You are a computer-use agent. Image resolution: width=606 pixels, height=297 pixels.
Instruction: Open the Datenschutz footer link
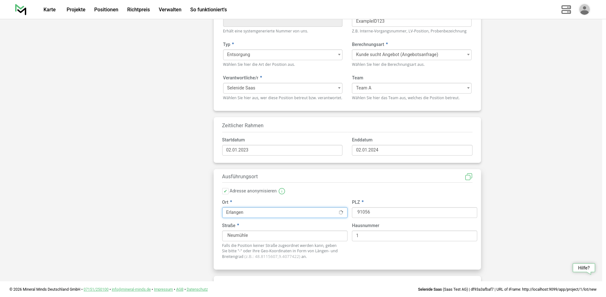[x=197, y=289]
